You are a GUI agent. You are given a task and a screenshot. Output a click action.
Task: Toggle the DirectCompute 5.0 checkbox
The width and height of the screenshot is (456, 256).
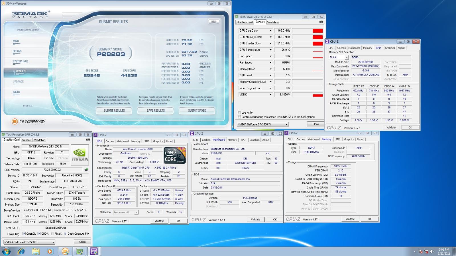point(65,234)
